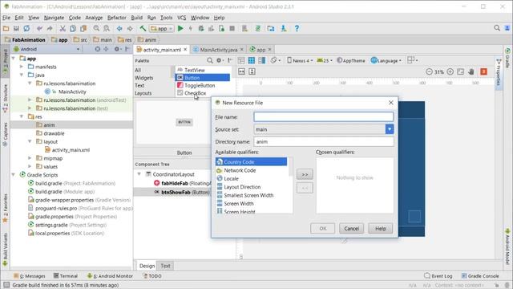
Task: Switch to the Text editor tab
Action: click(x=165, y=266)
